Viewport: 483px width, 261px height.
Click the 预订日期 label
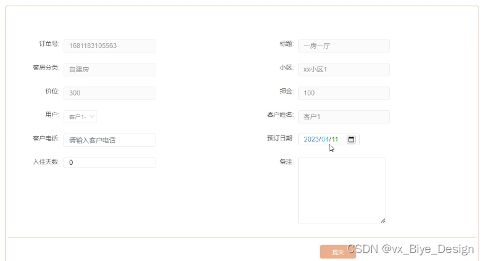(x=280, y=139)
